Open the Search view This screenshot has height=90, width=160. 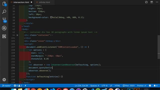(x=4, y=12)
